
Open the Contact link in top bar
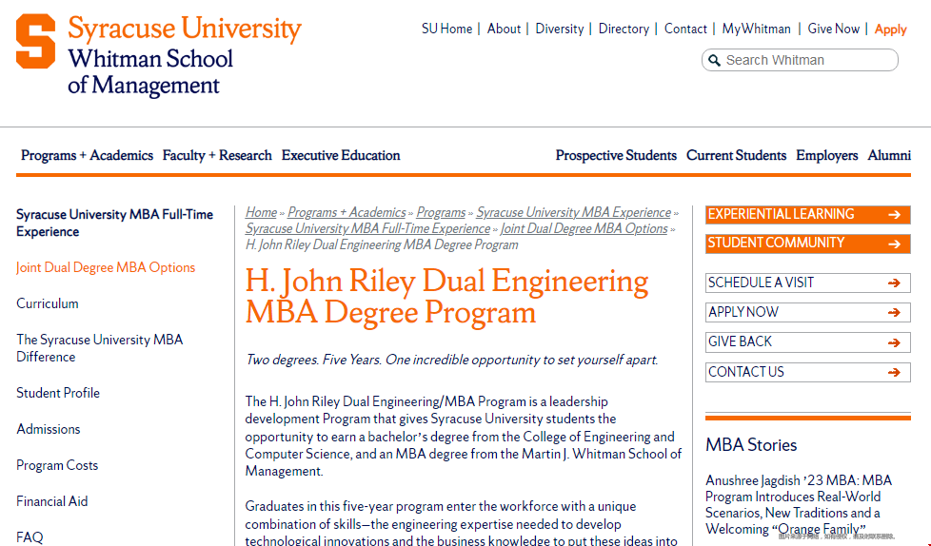(685, 29)
